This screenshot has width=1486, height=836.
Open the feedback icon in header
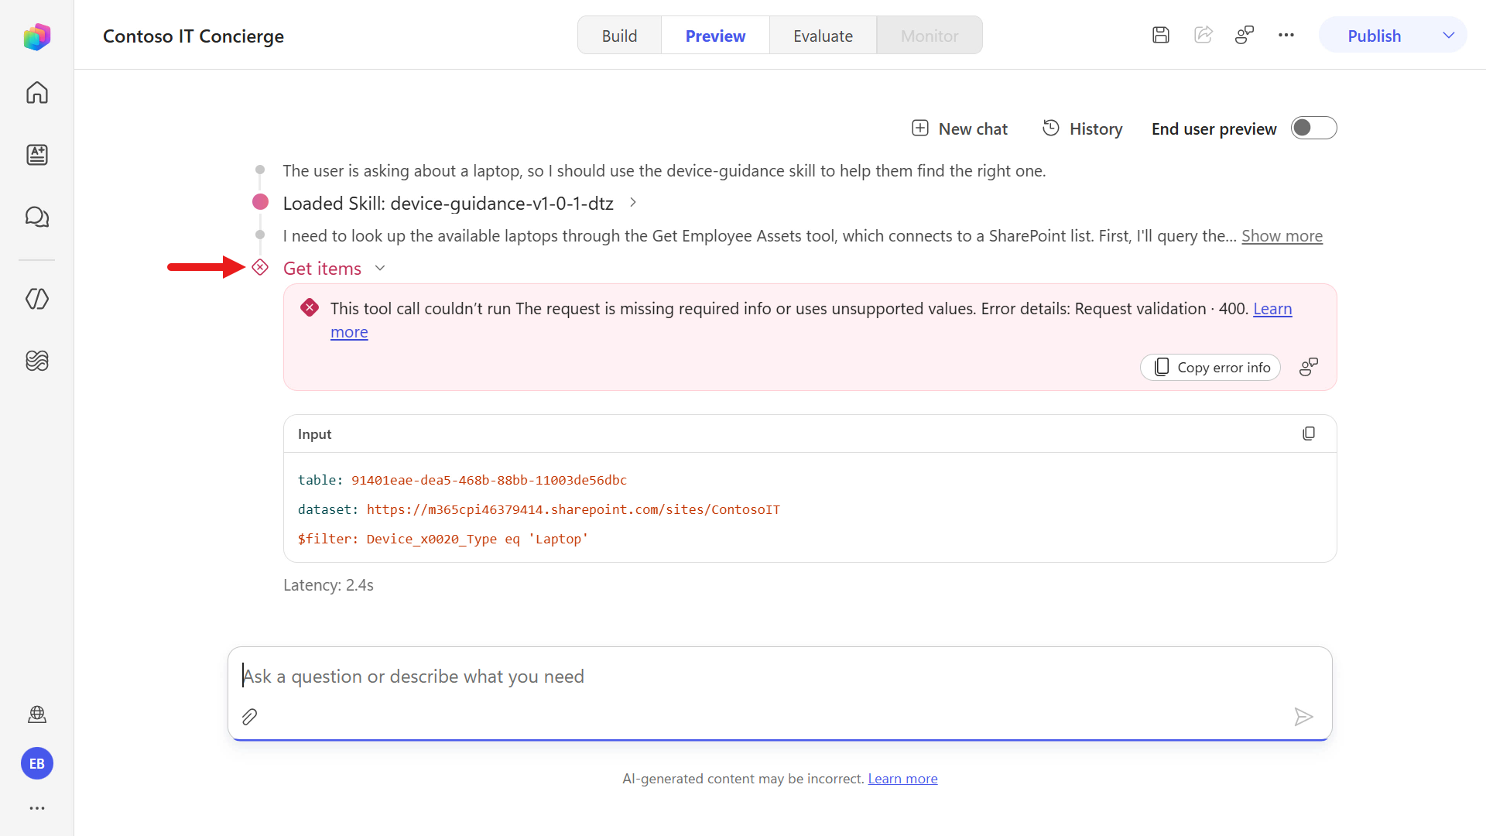point(1245,35)
